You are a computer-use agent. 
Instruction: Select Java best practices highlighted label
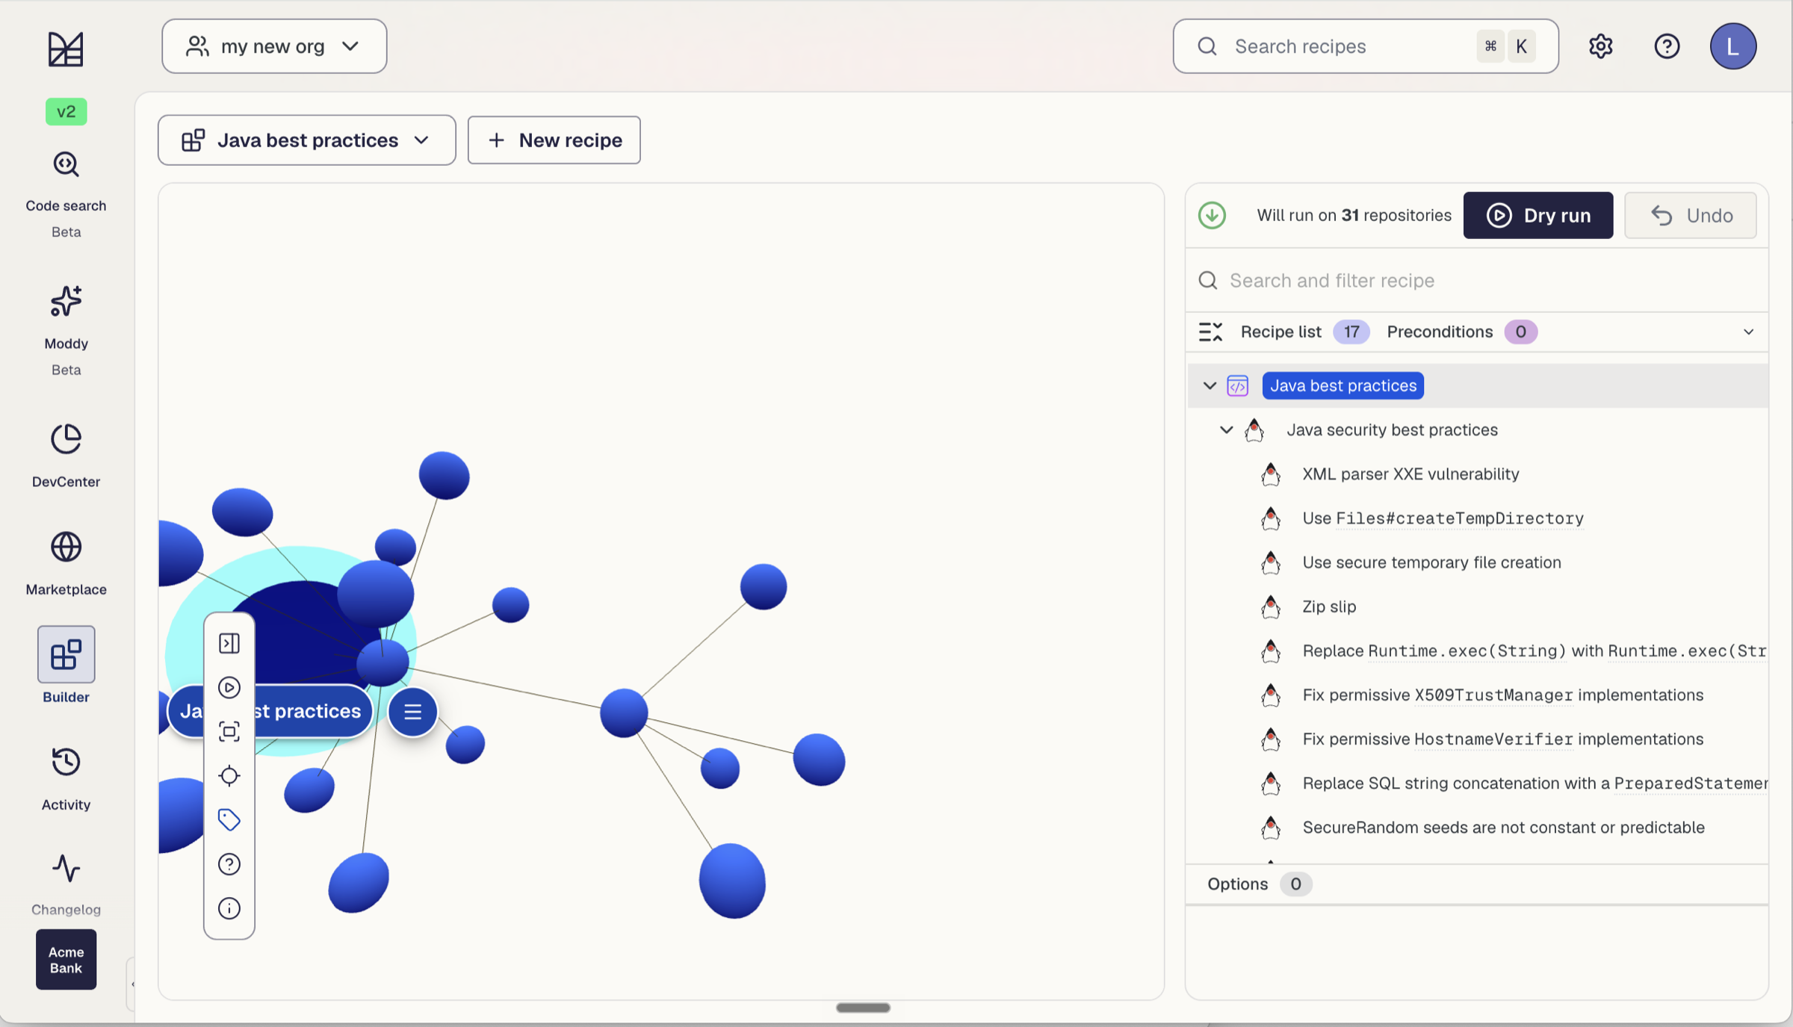click(1343, 385)
